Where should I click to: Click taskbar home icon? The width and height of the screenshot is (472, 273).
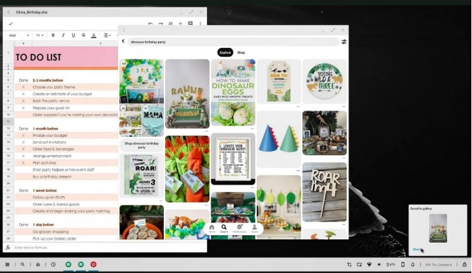[x=38, y=264]
